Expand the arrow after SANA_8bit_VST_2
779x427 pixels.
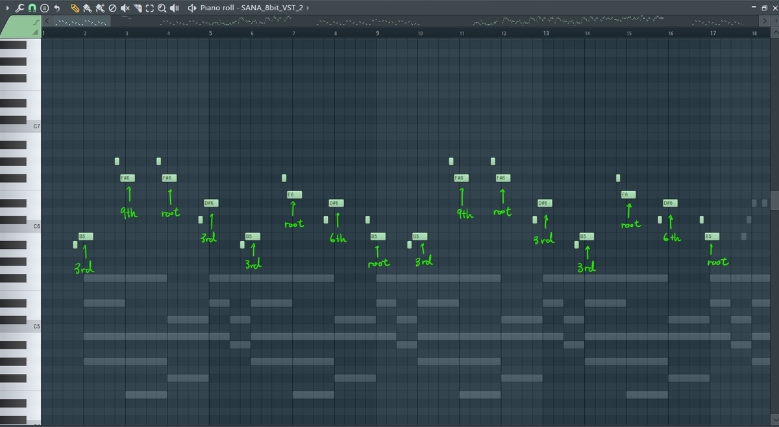pyautogui.click(x=308, y=8)
